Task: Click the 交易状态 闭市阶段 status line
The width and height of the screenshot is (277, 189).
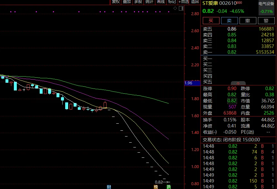Action: pyautogui.click(x=231, y=140)
